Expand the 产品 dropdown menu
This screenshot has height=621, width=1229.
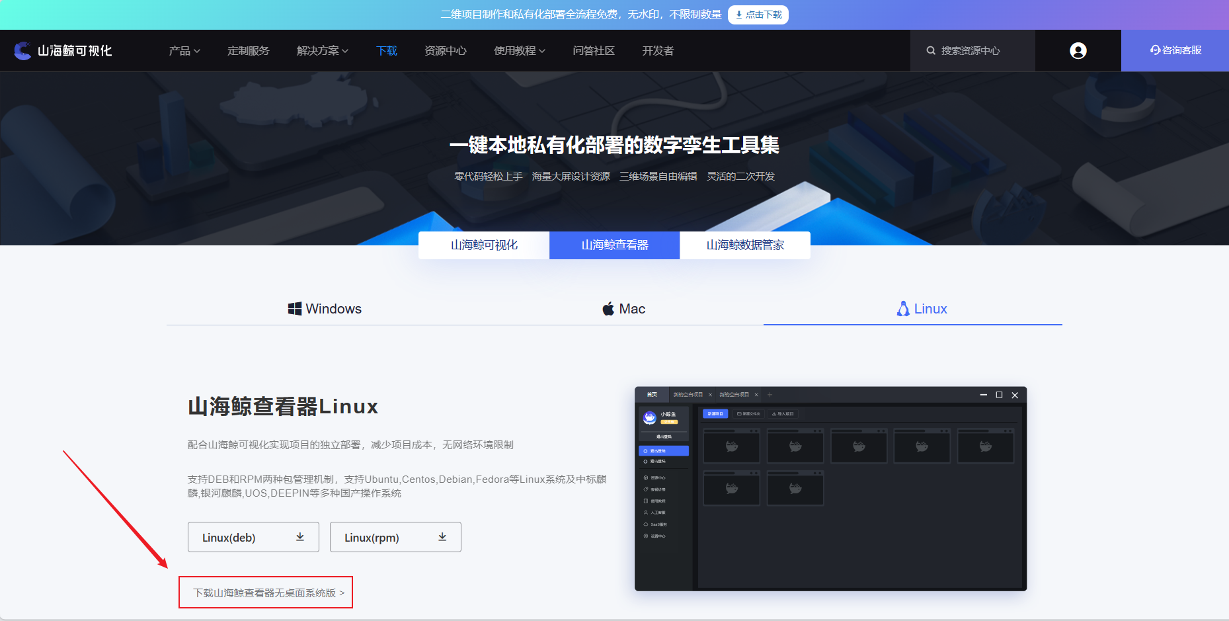(184, 51)
